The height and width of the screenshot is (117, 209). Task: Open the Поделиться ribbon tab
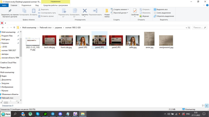26,5
